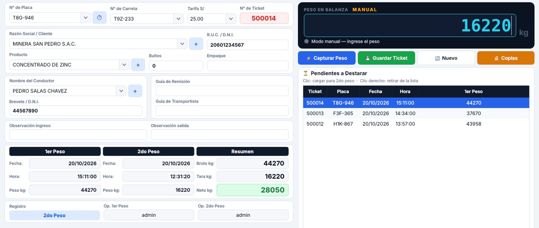This screenshot has width=539, height=228.
Task: Open the Razón Social client dropdown
Action: [x=182, y=44]
